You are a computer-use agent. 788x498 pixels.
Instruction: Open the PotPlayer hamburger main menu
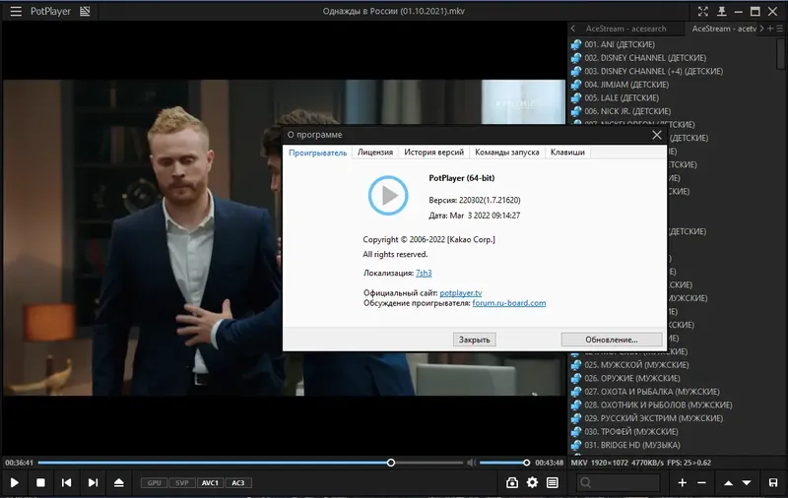click(x=16, y=11)
